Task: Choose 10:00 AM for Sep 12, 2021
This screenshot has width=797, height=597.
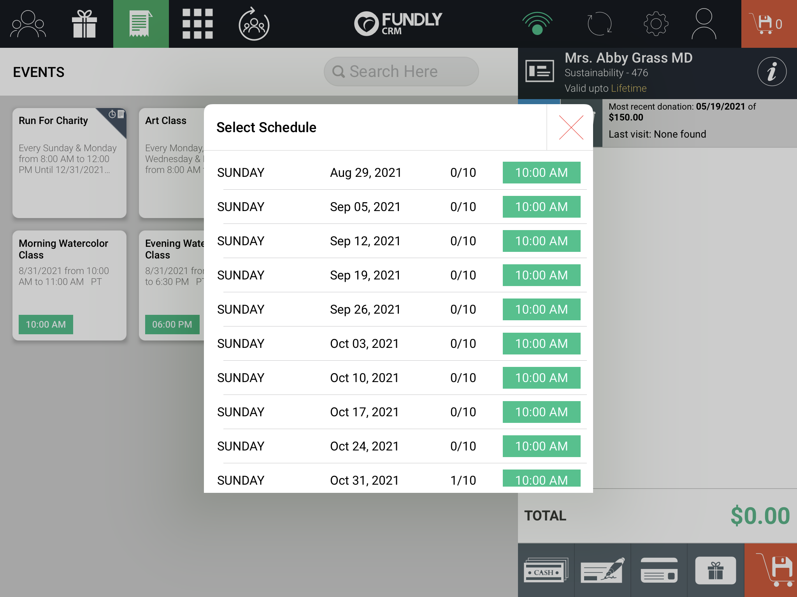Action: click(x=541, y=241)
